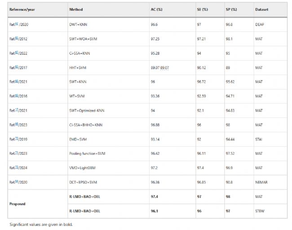Screen dimensions: 292x230
Task: Click the SE (%) column header
Action: (x=204, y=9)
